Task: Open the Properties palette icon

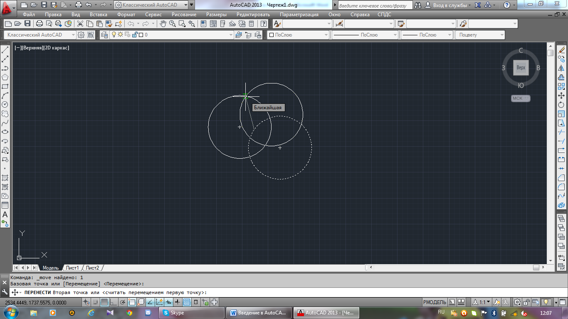Action: point(203,24)
